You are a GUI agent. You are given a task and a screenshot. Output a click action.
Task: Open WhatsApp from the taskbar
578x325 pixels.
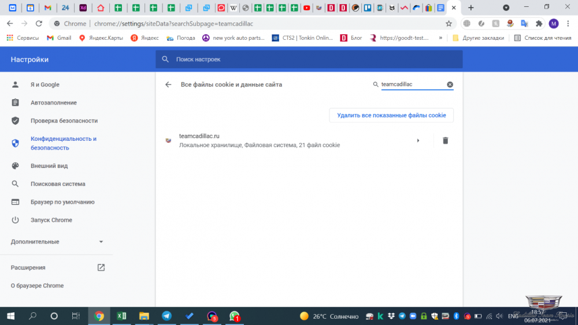(235, 316)
